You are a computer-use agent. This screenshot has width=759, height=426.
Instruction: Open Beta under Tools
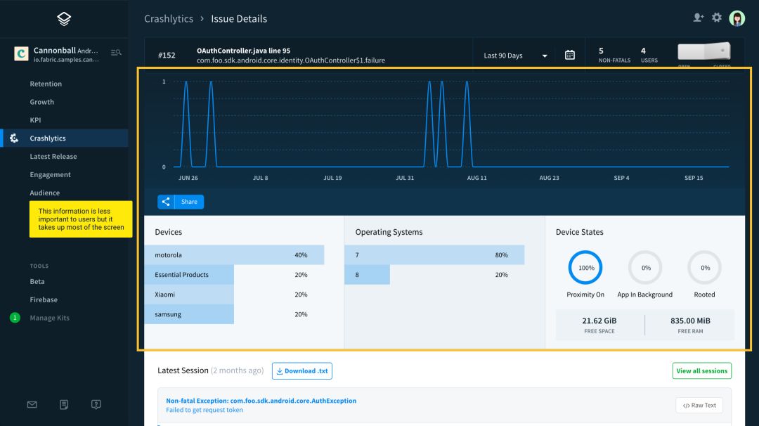(37, 282)
